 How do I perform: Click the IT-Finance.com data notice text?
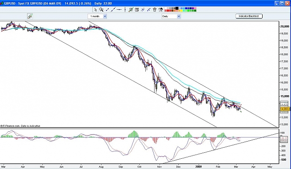point(20,126)
